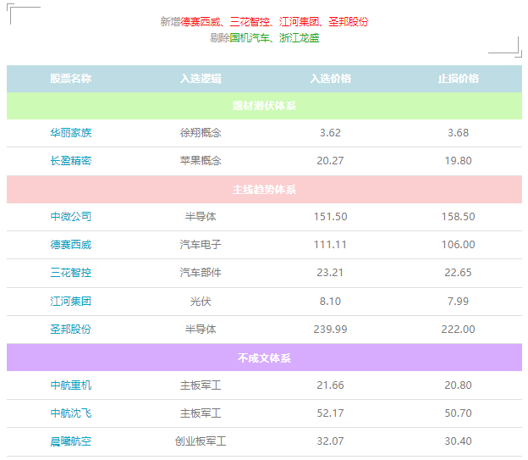Image resolution: width=528 pixels, height=460 pixels.
Task: Open the 华丽家族 stock link
Action: 71,132
